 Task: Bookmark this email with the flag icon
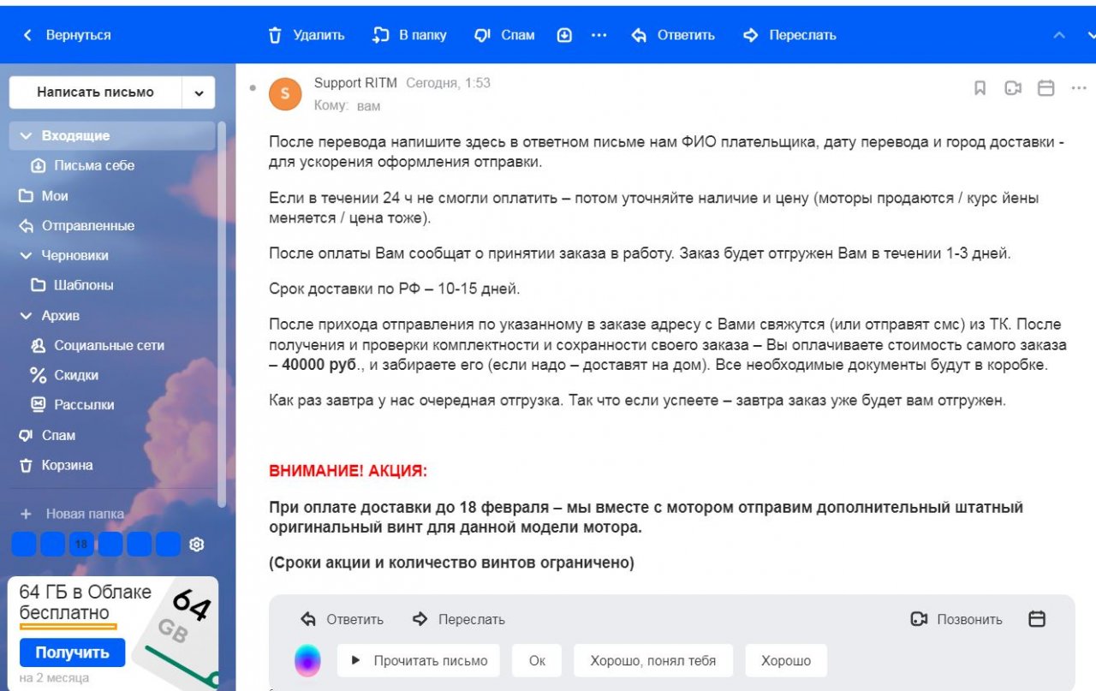tap(980, 88)
